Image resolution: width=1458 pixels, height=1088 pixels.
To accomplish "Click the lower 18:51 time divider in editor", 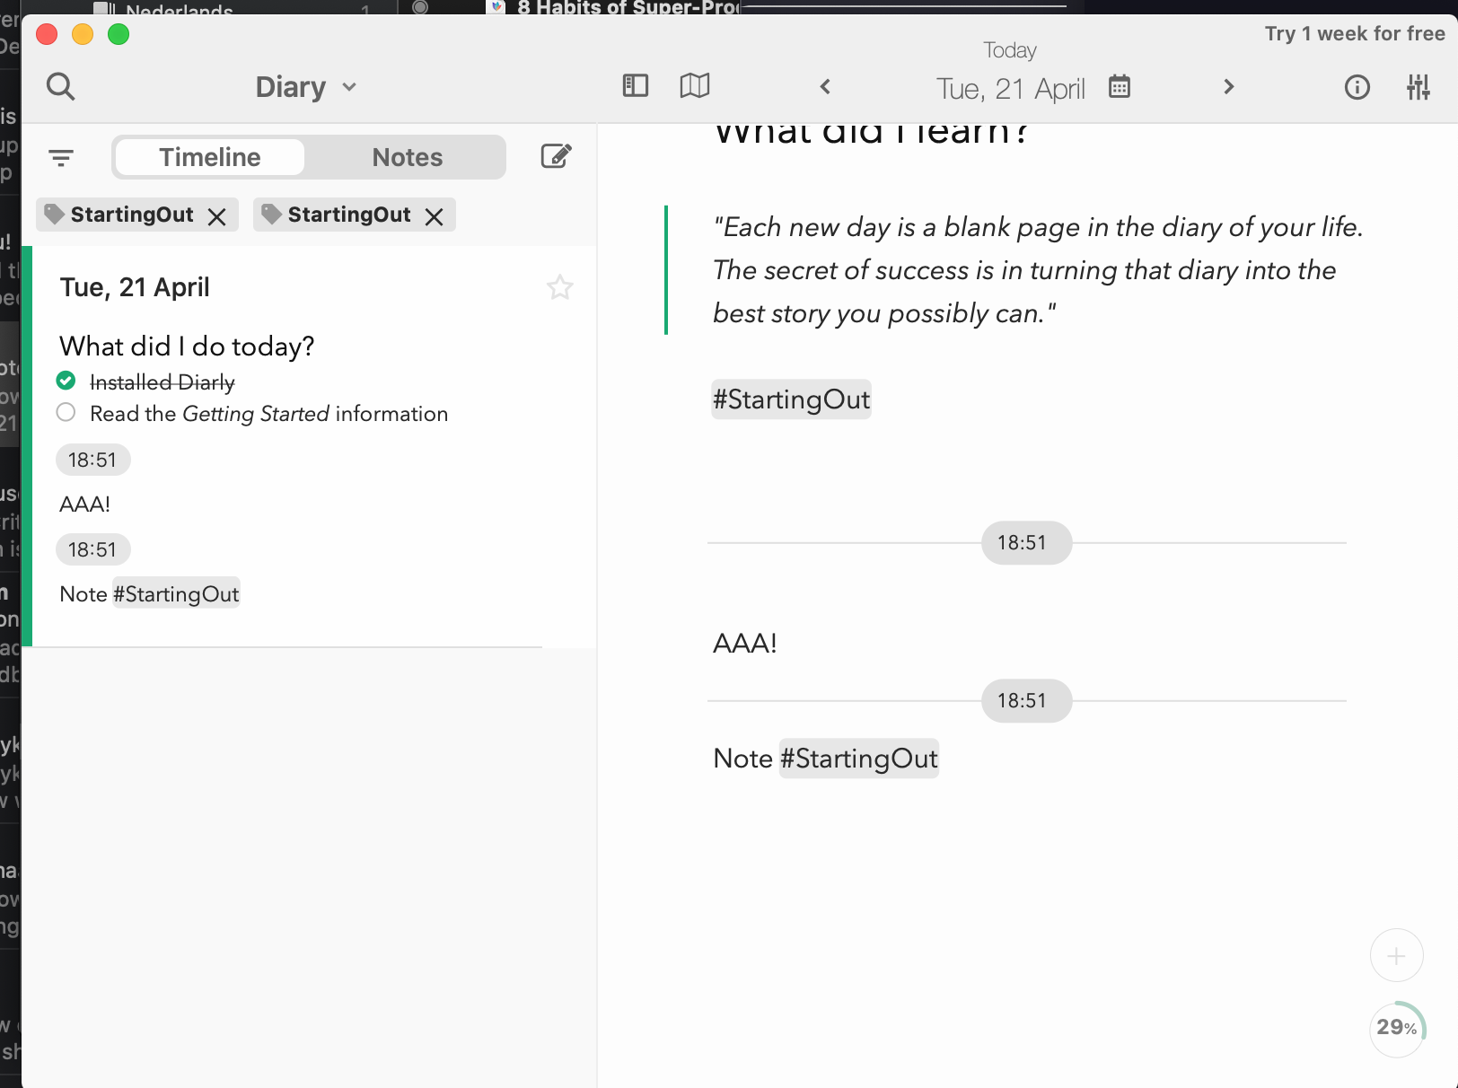I will (x=1026, y=701).
